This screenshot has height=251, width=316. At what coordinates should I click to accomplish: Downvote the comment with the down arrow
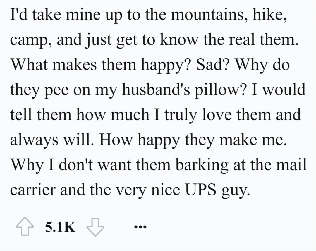coord(95,227)
